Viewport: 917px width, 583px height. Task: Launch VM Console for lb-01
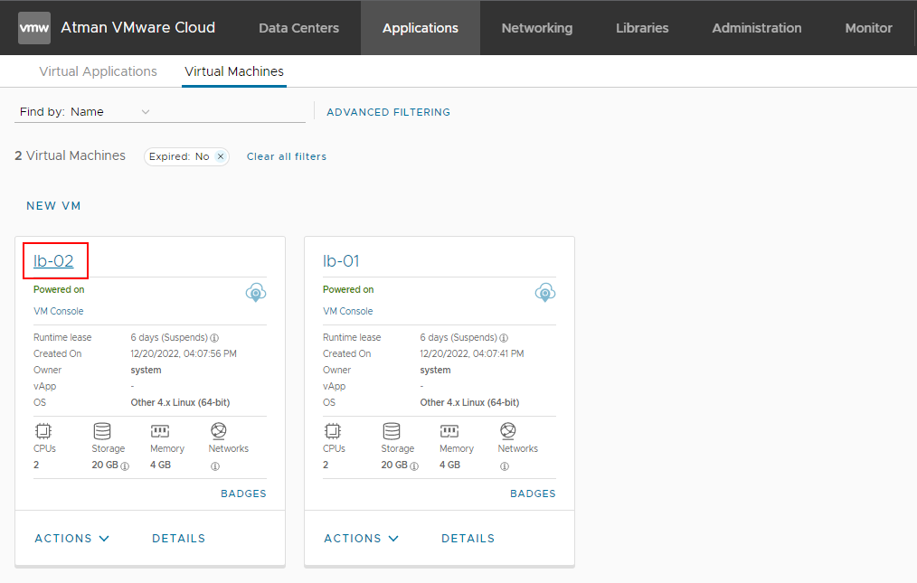click(348, 311)
